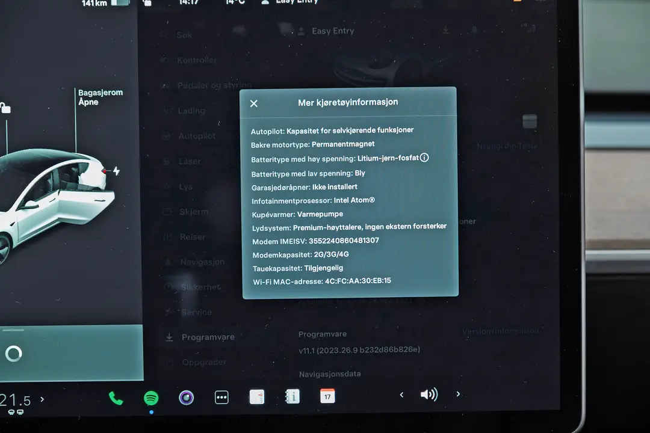
Task: Select Låser in the settings menu
Action: click(x=190, y=161)
